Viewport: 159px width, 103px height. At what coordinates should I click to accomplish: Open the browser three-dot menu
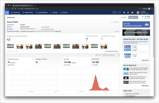click(152, 9)
